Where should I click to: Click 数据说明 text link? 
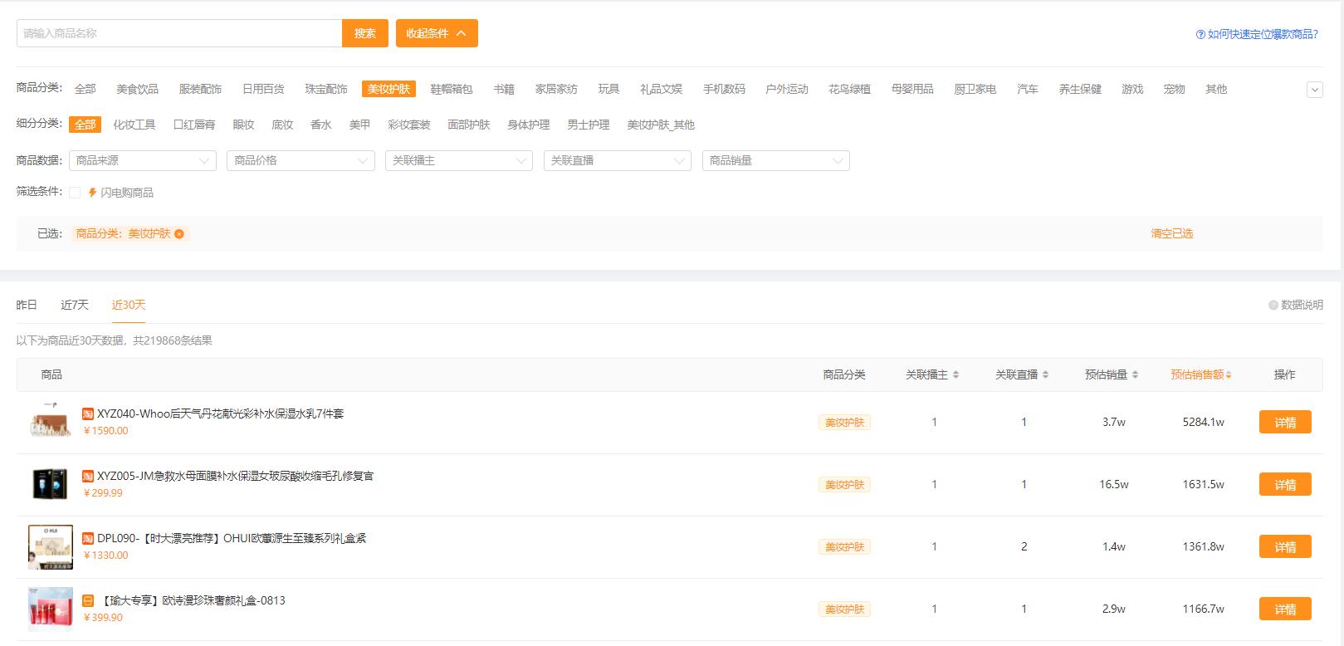point(1302,305)
